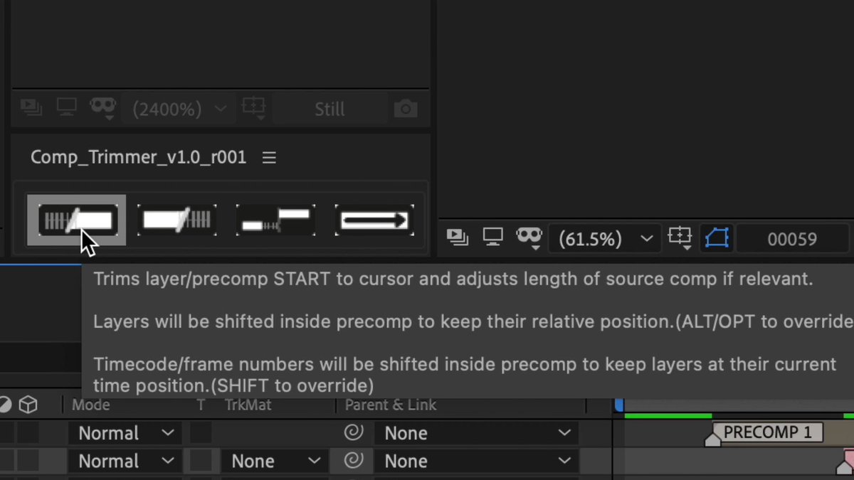The image size is (854, 480).
Task: Open the first layer's Normal blending mode dropdown
Action: pos(125,433)
